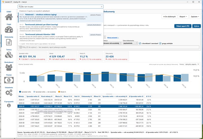The image size is (203, 139).
Task: Open the Towary boxes icon
Action: 9,55
